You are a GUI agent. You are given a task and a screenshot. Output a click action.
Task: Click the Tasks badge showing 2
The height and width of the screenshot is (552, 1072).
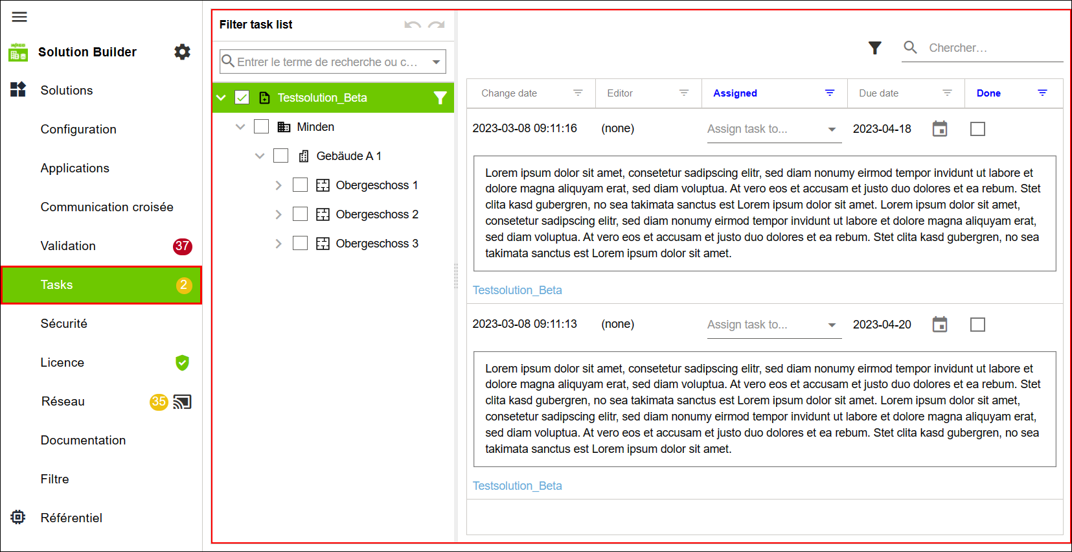pyautogui.click(x=184, y=285)
